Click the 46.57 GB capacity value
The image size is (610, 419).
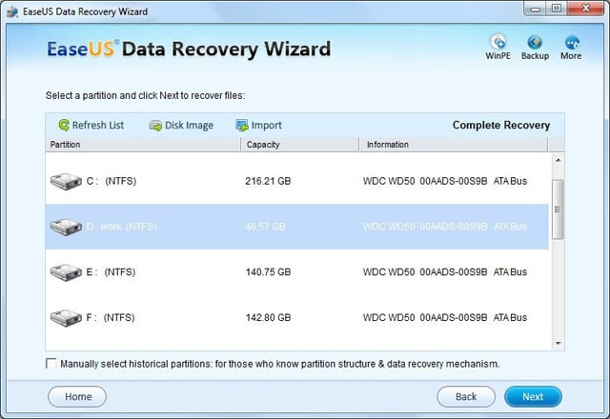pos(265,227)
